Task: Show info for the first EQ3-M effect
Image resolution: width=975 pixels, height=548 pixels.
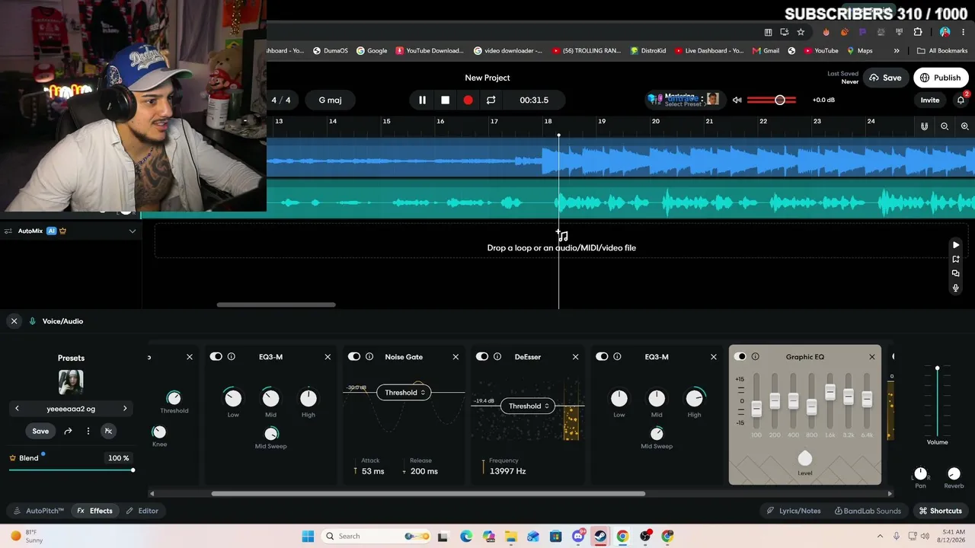Action: click(x=232, y=356)
